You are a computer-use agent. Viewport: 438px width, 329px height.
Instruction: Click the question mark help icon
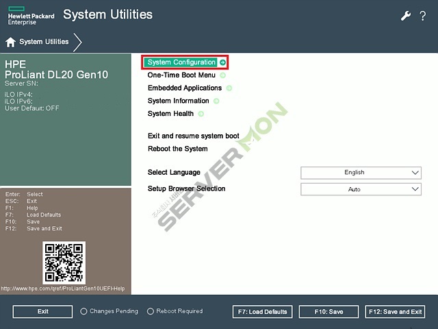pyautogui.click(x=423, y=16)
